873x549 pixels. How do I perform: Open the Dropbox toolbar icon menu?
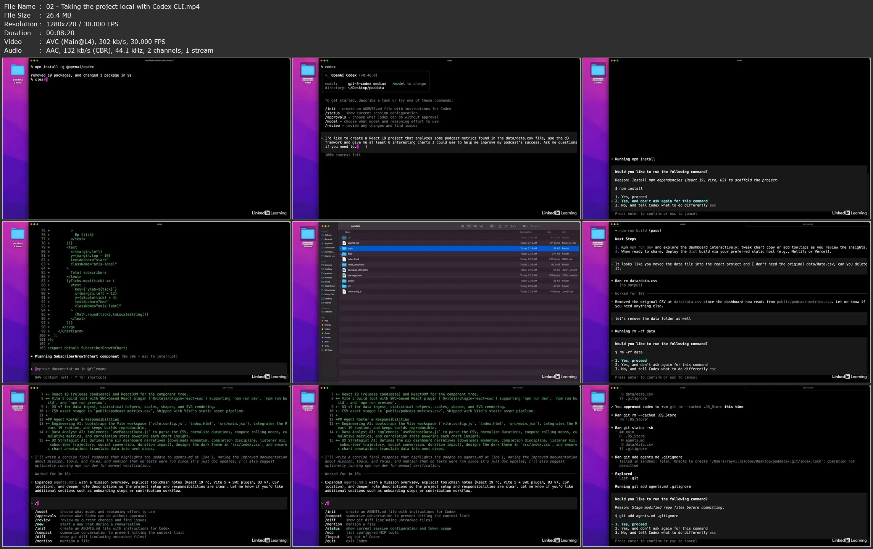tap(525, 226)
